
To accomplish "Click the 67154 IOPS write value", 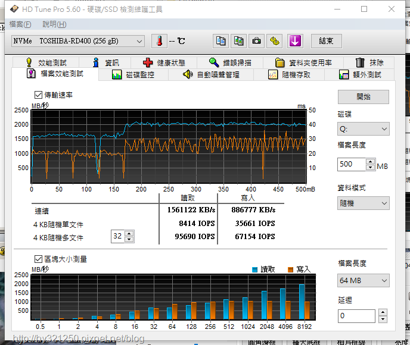I will tap(255, 236).
